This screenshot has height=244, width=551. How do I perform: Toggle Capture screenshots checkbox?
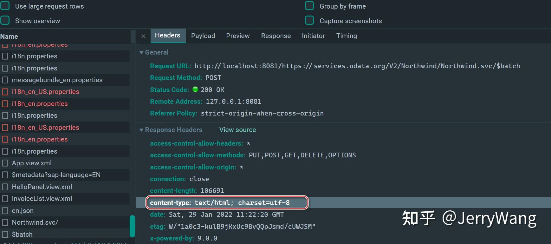point(309,21)
